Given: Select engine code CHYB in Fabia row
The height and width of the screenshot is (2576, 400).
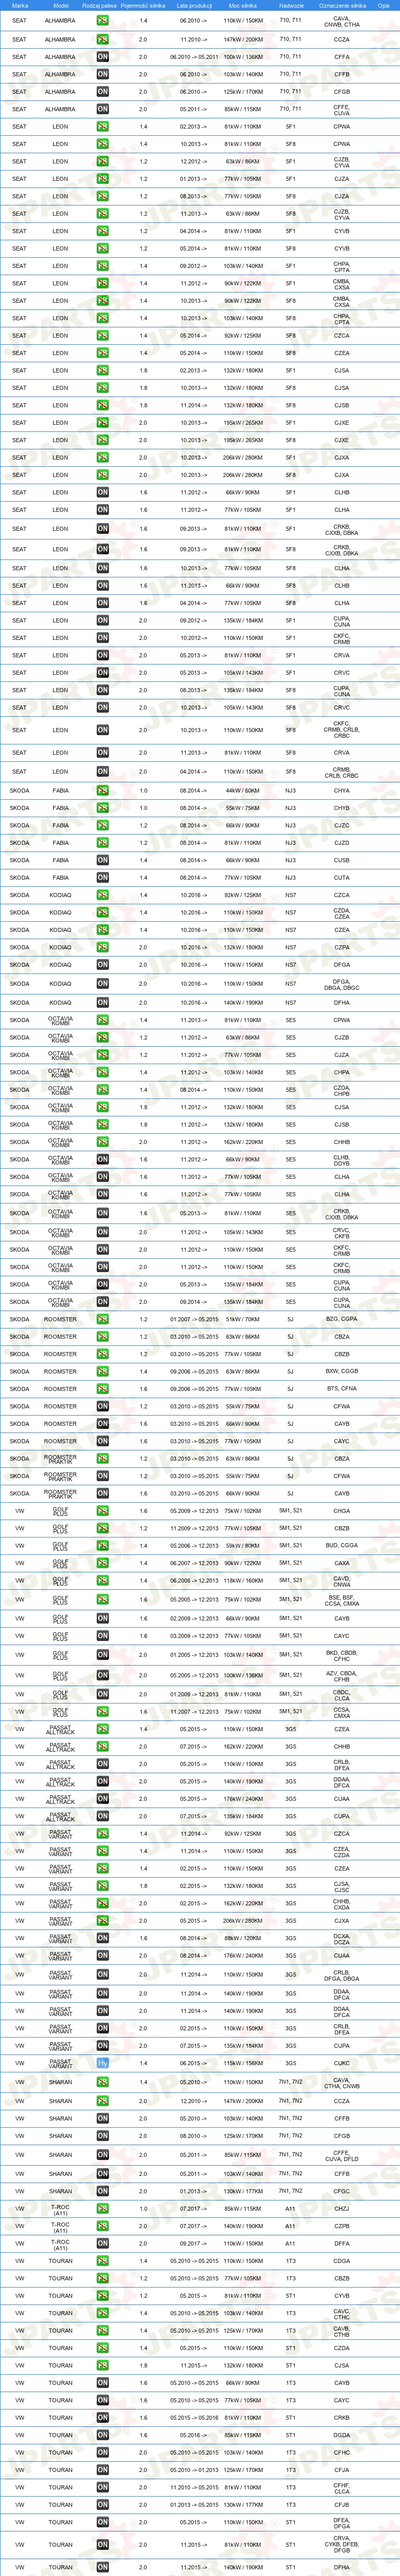Looking at the screenshot, I should point(342,808).
